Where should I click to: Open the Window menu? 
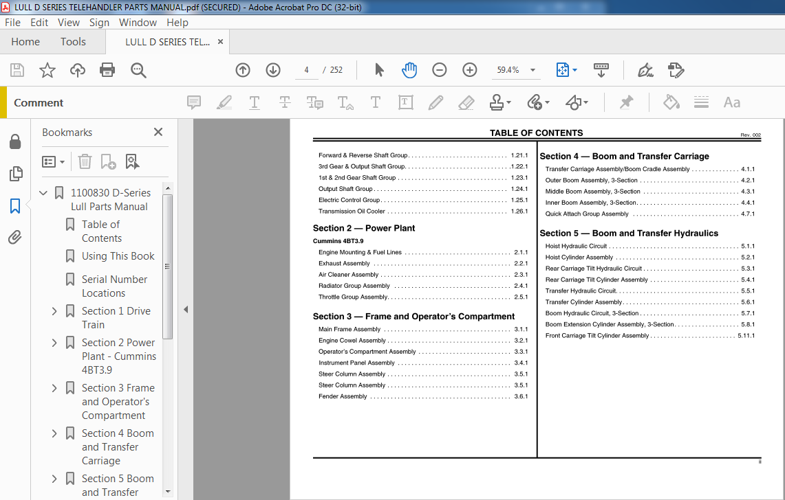[138, 23]
